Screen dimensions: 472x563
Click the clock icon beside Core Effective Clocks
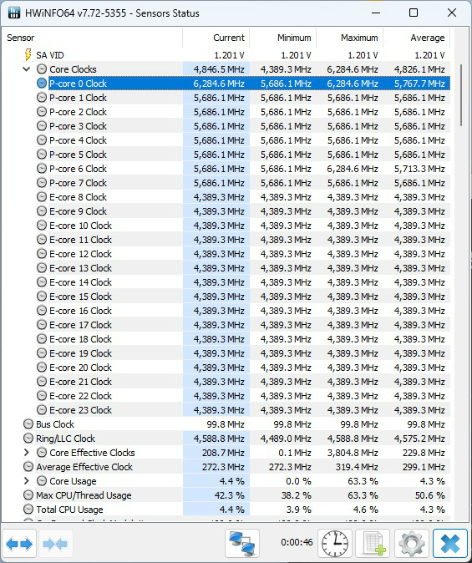(42, 453)
